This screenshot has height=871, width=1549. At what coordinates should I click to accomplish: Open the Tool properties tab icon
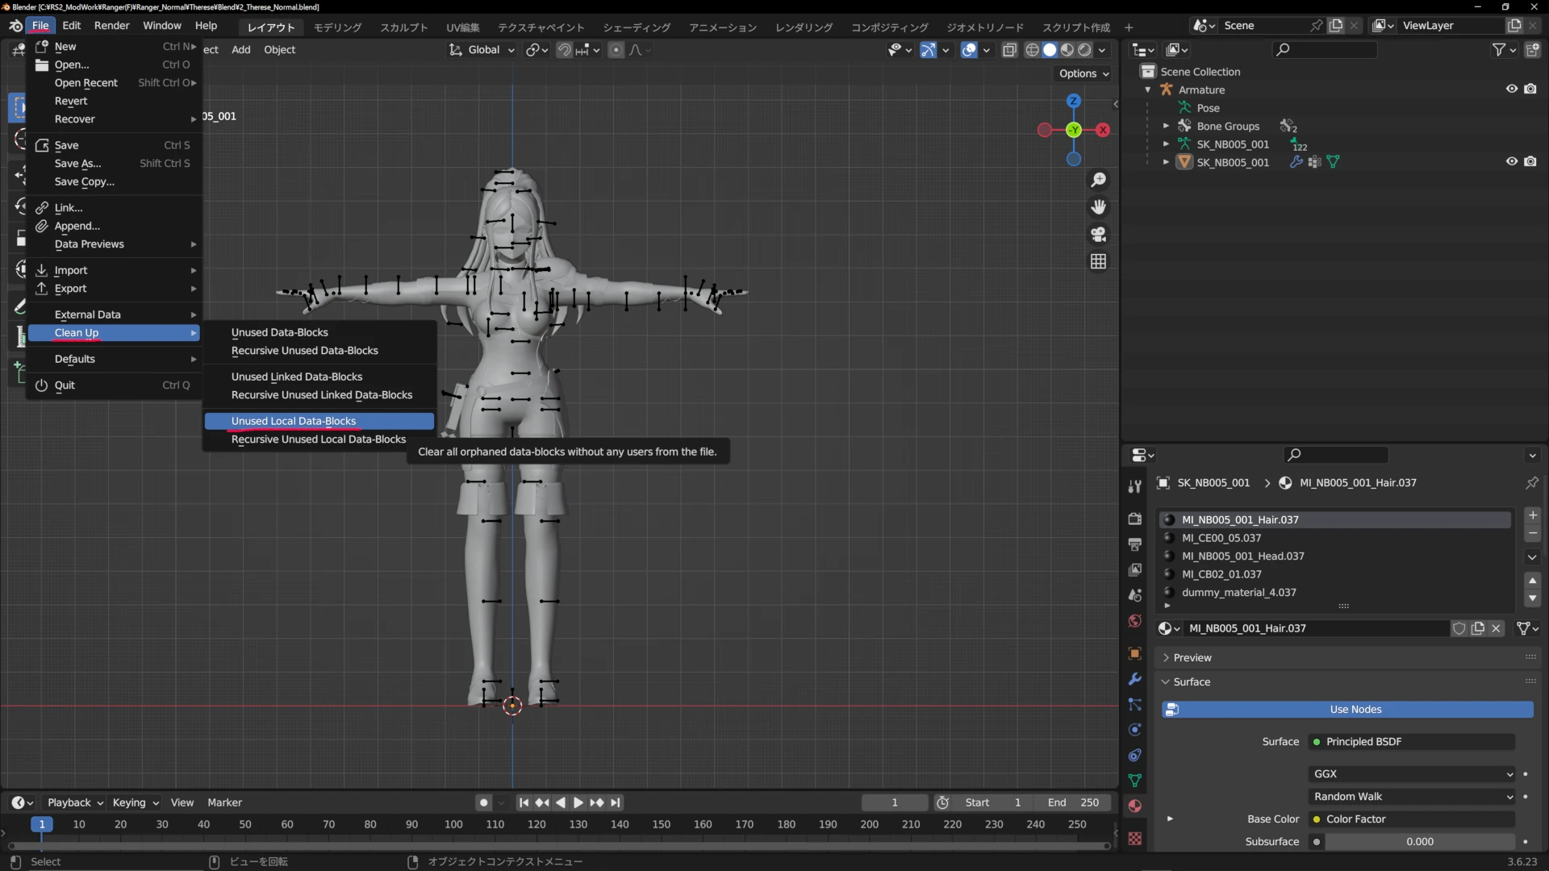[1134, 486]
